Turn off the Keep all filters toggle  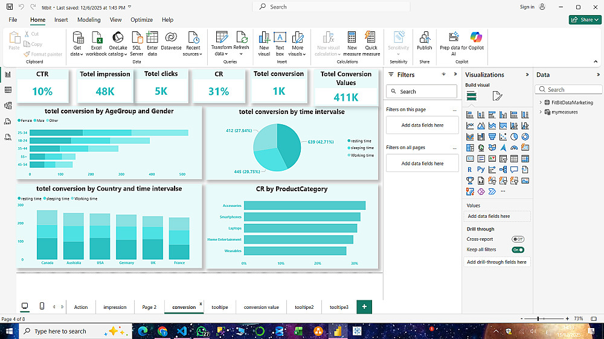point(518,250)
